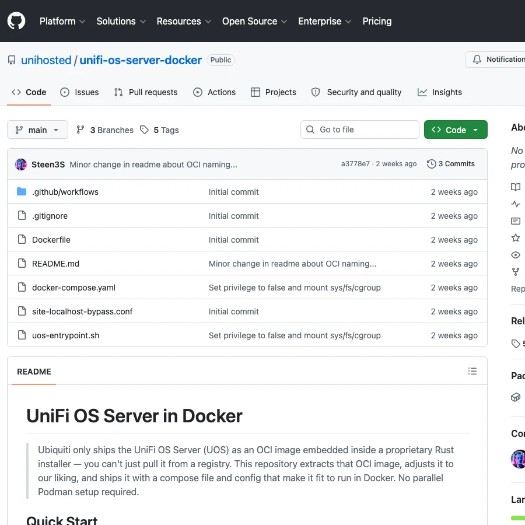Open the Security and quality tab
Viewport: 525px width, 525px height.
pos(356,92)
